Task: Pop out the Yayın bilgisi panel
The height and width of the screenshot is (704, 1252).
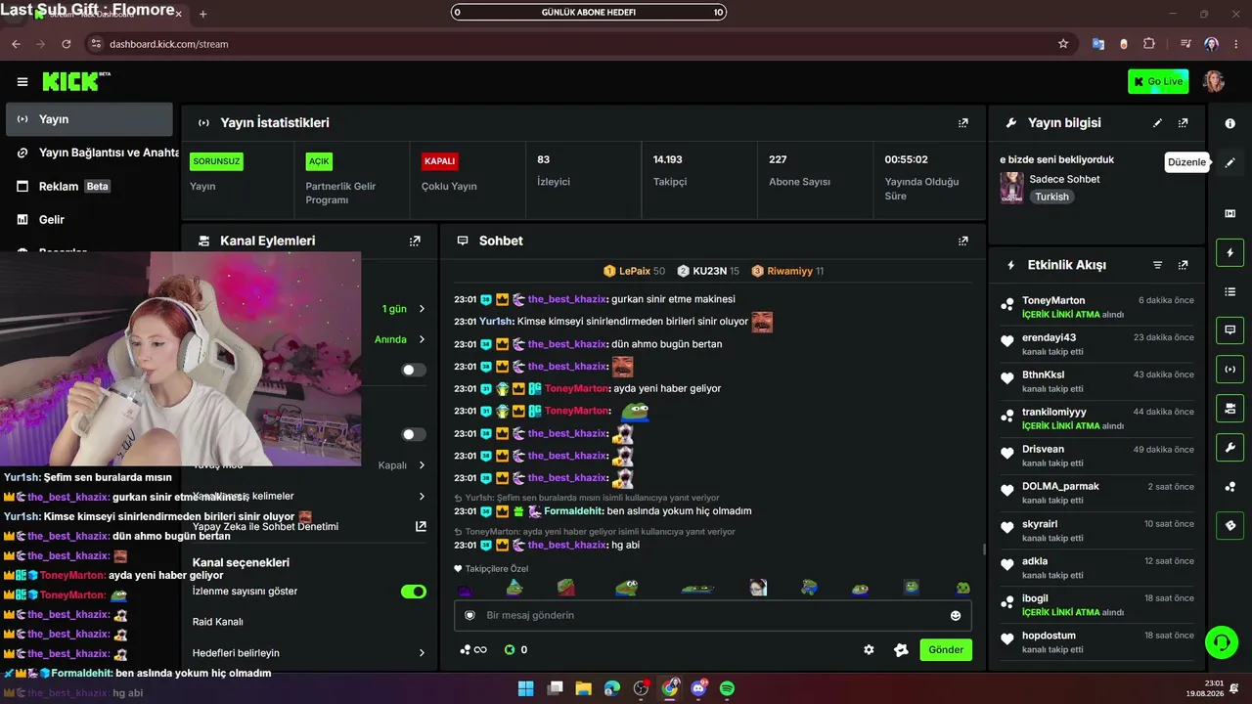Action: coord(1184,123)
